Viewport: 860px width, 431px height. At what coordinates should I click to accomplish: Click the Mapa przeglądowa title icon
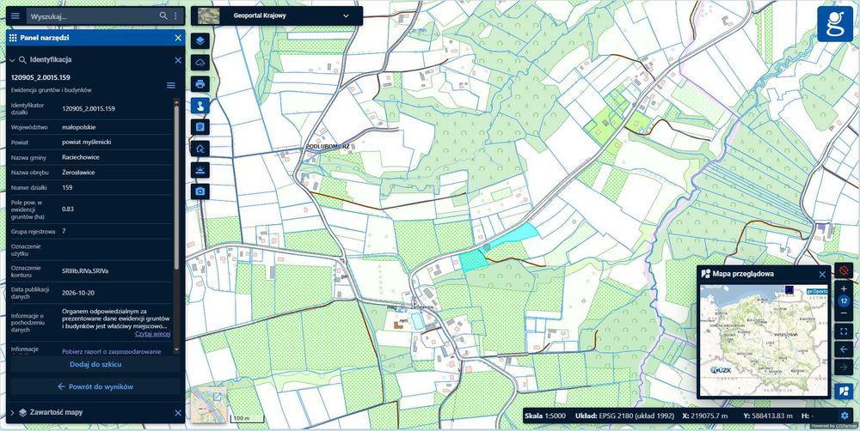pyautogui.click(x=706, y=274)
